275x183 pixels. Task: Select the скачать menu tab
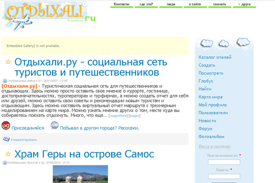(x=220, y=5)
